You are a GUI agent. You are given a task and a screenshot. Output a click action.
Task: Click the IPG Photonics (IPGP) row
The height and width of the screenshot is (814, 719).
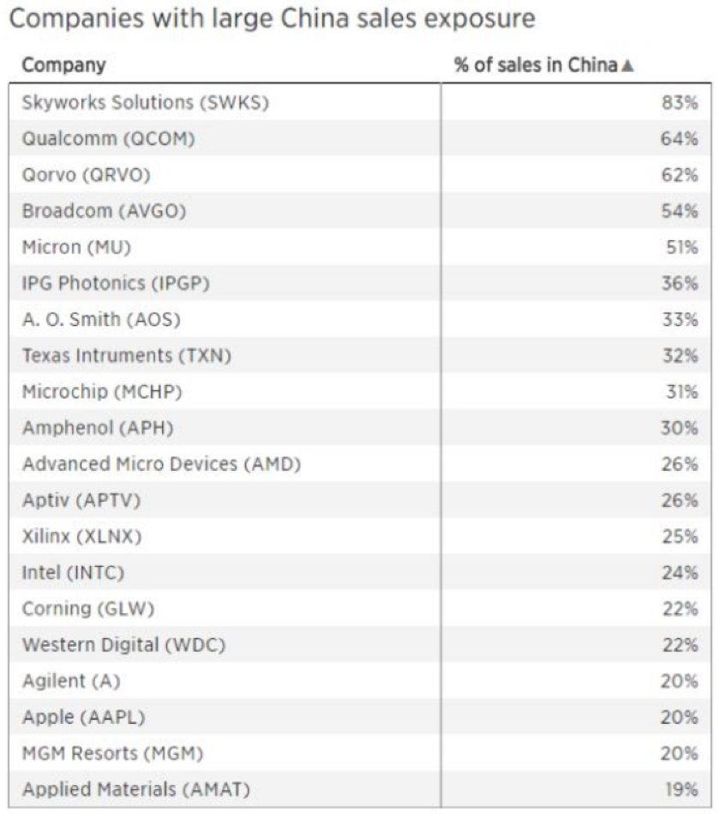click(117, 283)
